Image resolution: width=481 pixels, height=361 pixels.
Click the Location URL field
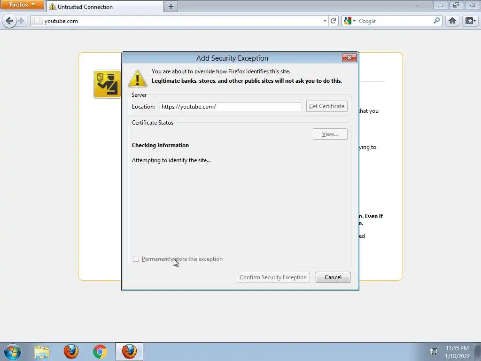point(230,107)
